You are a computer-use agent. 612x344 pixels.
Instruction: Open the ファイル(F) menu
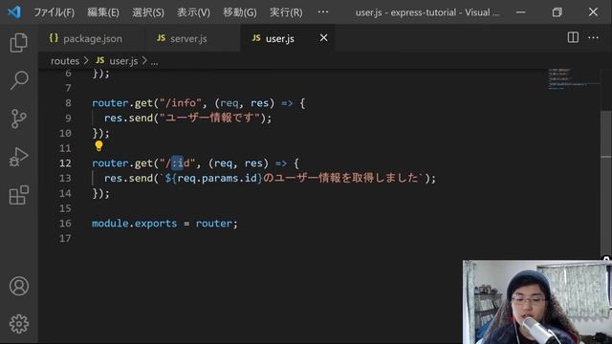[x=54, y=12]
